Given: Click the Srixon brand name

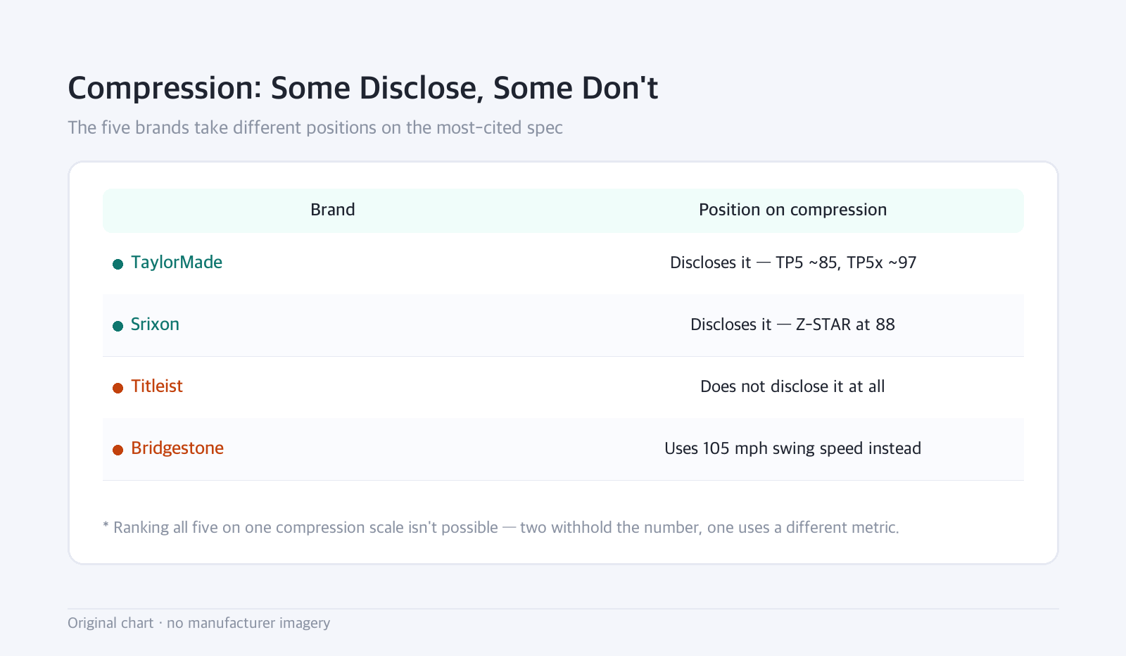Looking at the screenshot, I should 155,324.
